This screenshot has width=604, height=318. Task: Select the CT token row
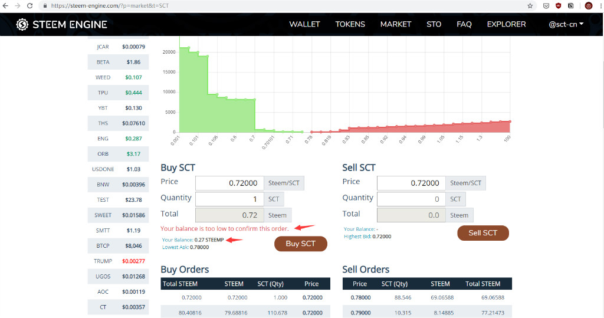118,307
